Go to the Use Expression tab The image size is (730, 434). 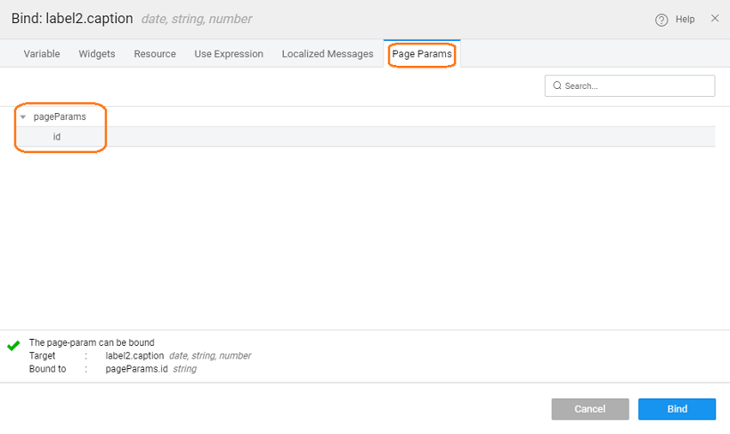(x=229, y=54)
